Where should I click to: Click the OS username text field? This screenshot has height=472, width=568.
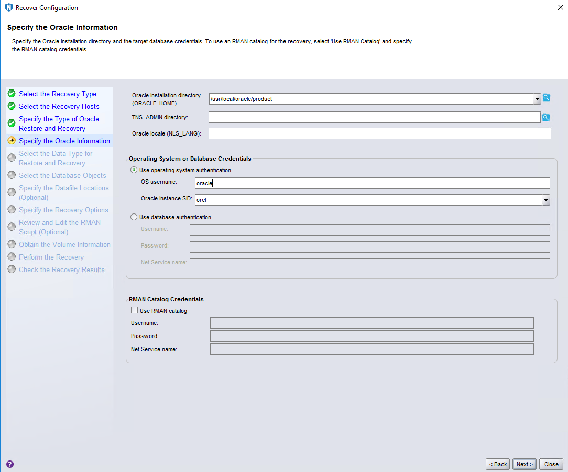pyautogui.click(x=372, y=183)
